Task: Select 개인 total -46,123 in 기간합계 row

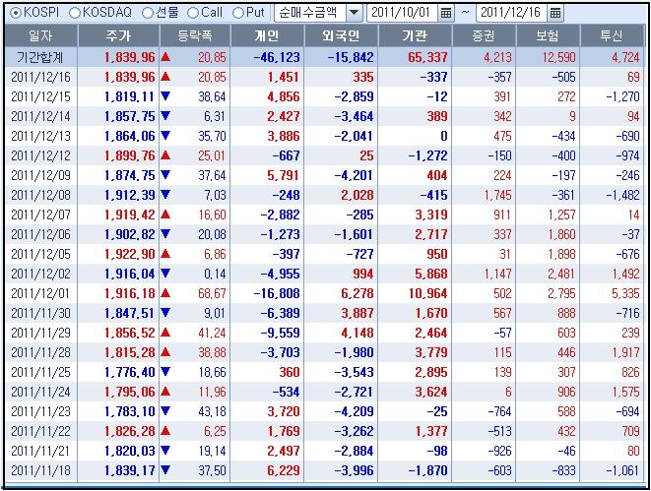Action: [277, 57]
